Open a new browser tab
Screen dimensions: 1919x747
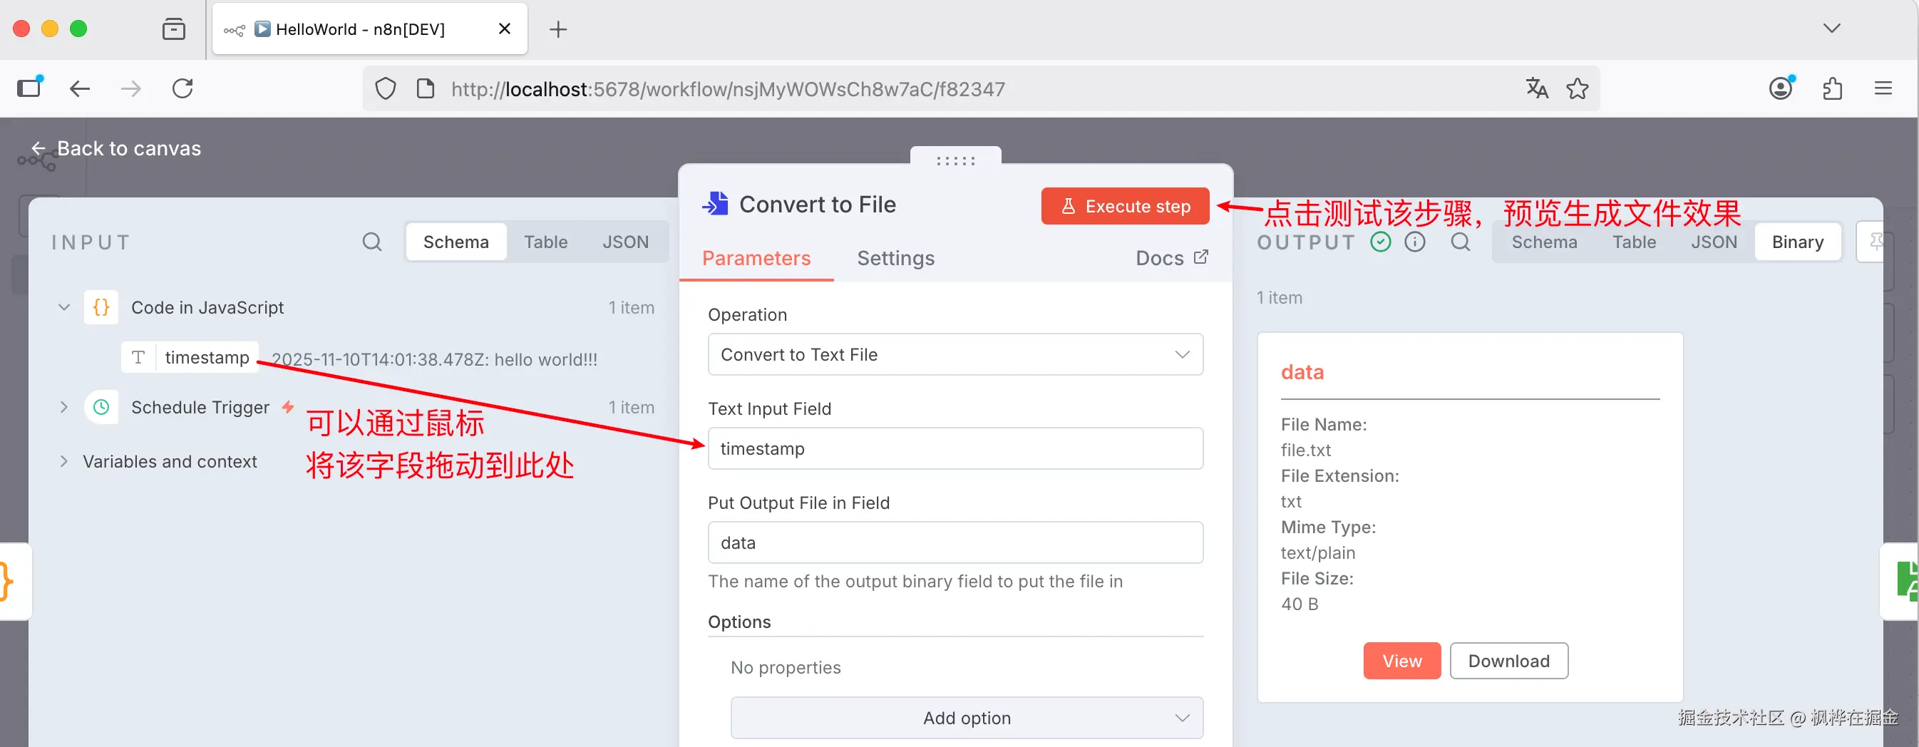tap(558, 29)
